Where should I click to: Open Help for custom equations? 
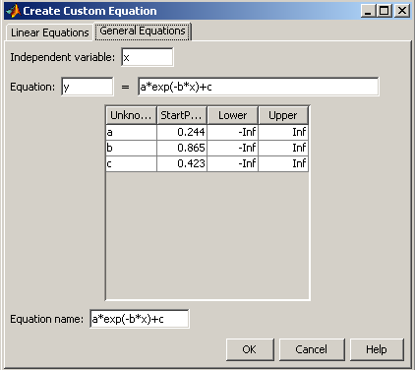coord(377,349)
